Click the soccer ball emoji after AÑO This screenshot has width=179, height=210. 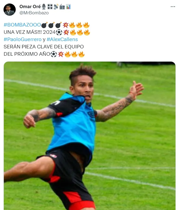(x=54, y=54)
